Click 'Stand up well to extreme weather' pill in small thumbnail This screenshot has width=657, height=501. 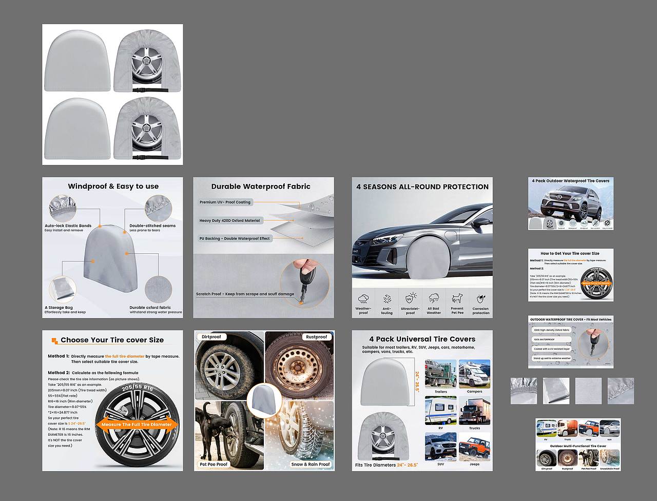pyautogui.click(x=552, y=358)
